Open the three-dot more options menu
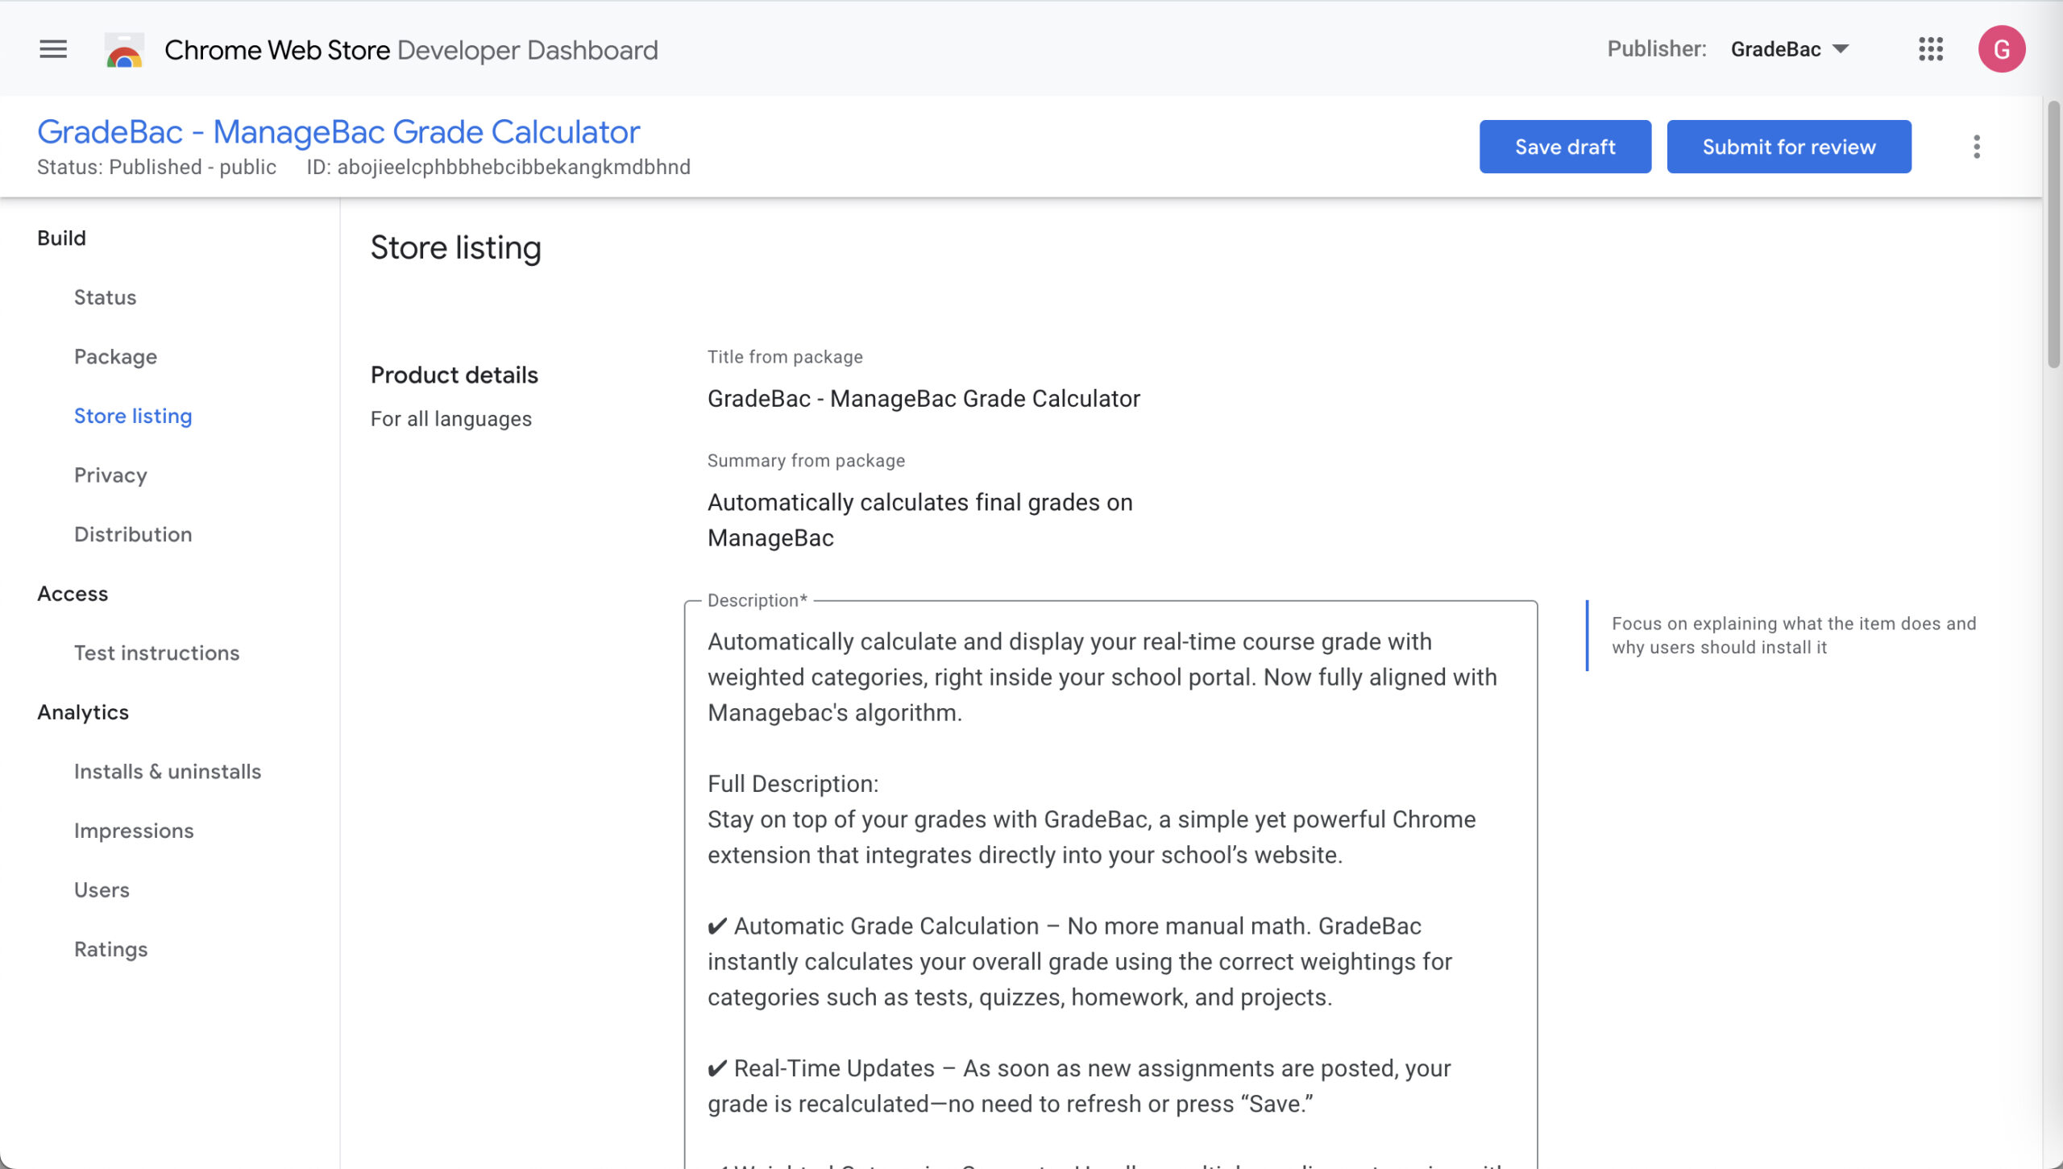 1976,147
